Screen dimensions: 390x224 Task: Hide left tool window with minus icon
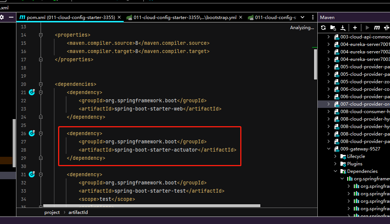pyautogui.click(x=11, y=17)
